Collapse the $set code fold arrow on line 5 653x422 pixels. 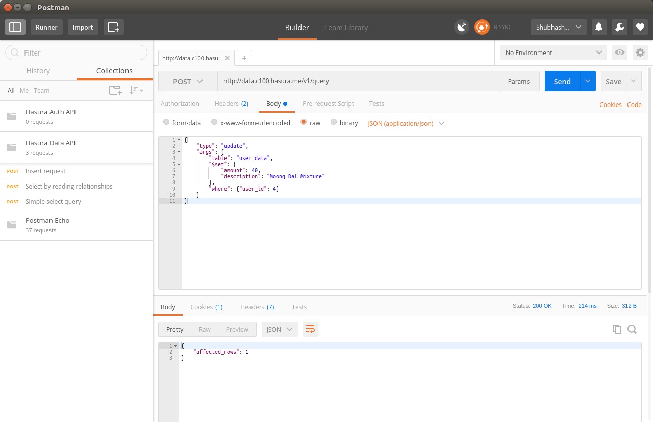pos(179,164)
